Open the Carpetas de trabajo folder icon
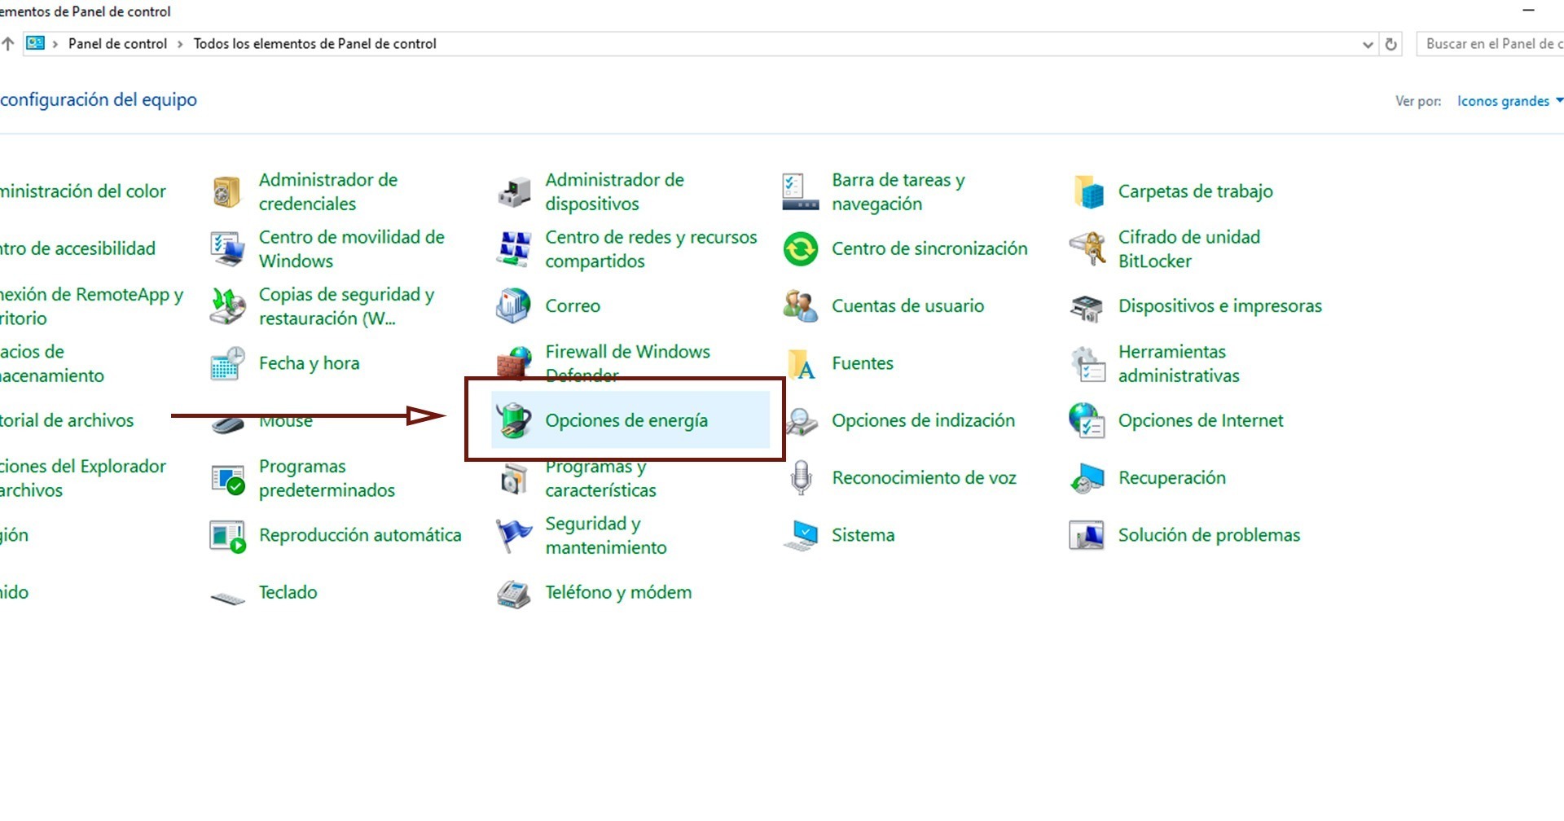1564x821 pixels. click(x=1087, y=191)
